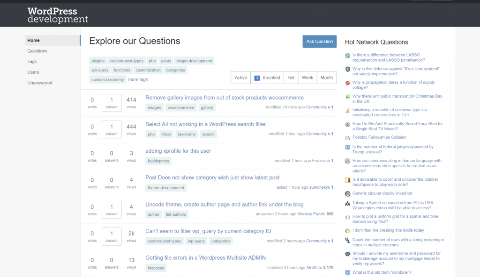Click the icon beside Postdoc Fellowships Collision
Screen dimensions: 480x277
coord(347,138)
